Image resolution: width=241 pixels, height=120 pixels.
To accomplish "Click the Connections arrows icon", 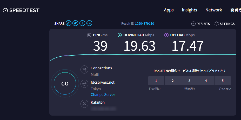I will pos(84,70).
